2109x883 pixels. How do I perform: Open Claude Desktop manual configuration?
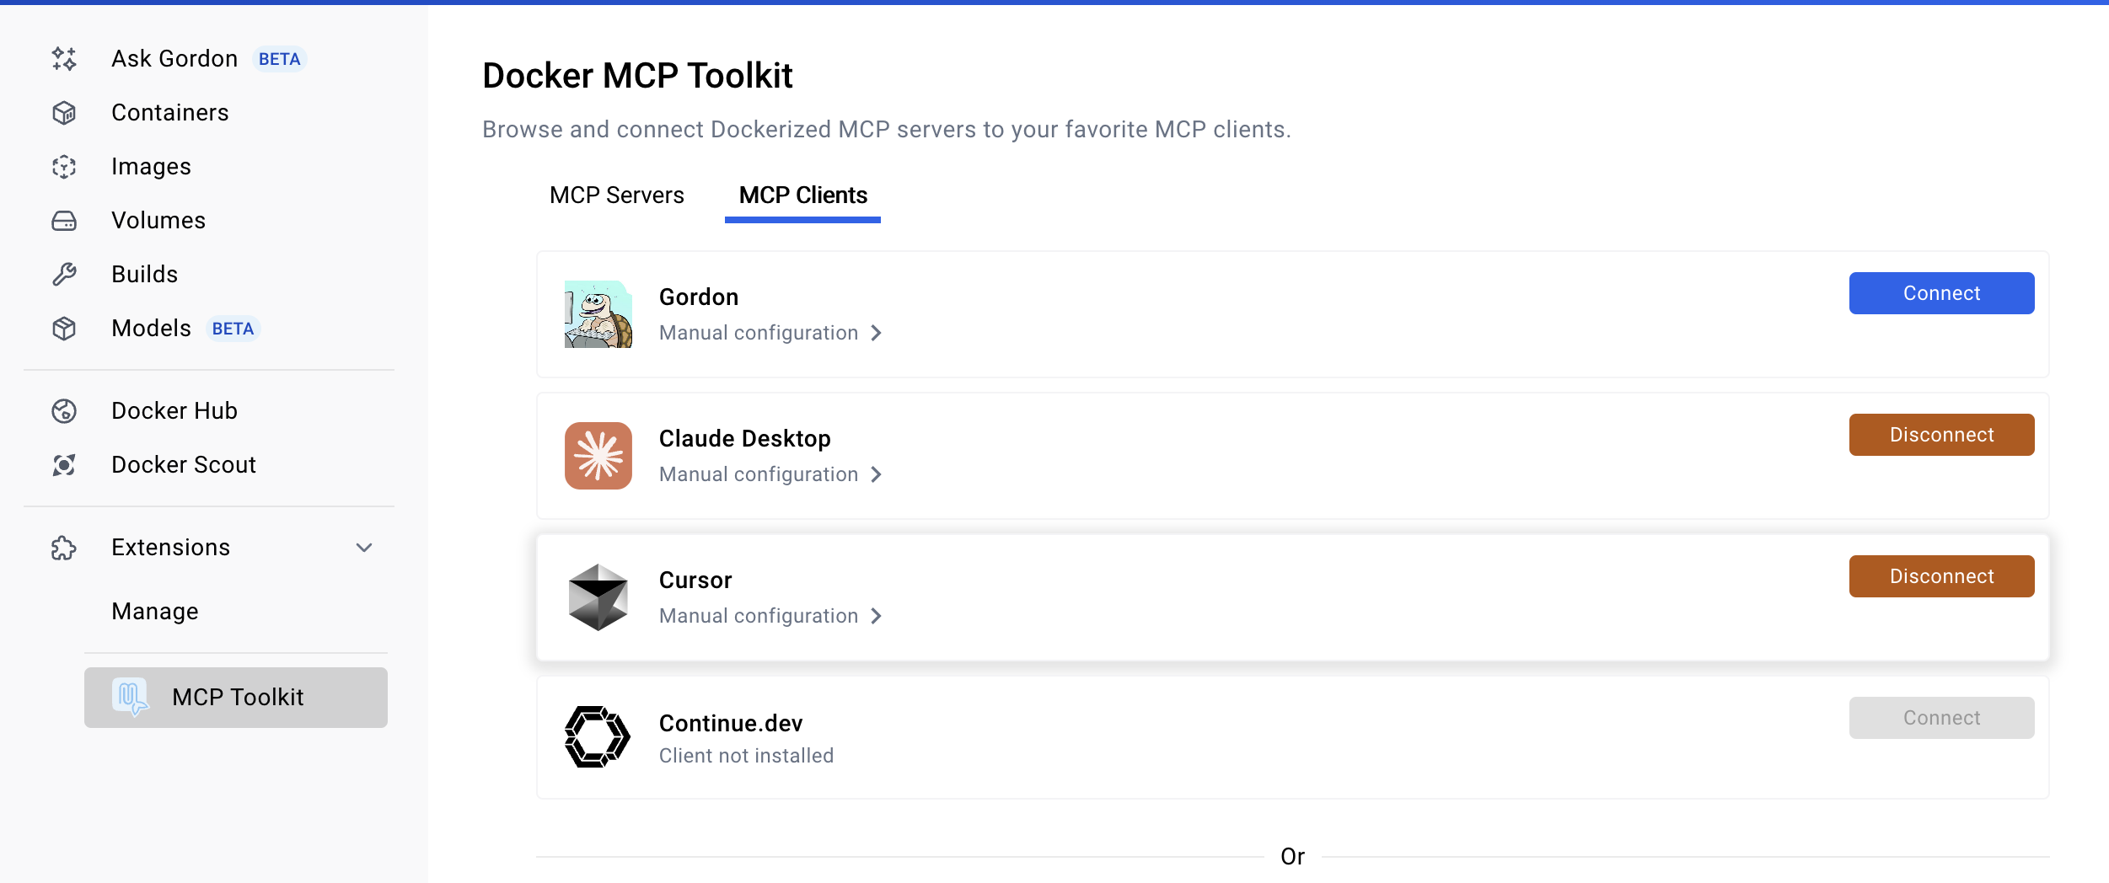[770, 474]
